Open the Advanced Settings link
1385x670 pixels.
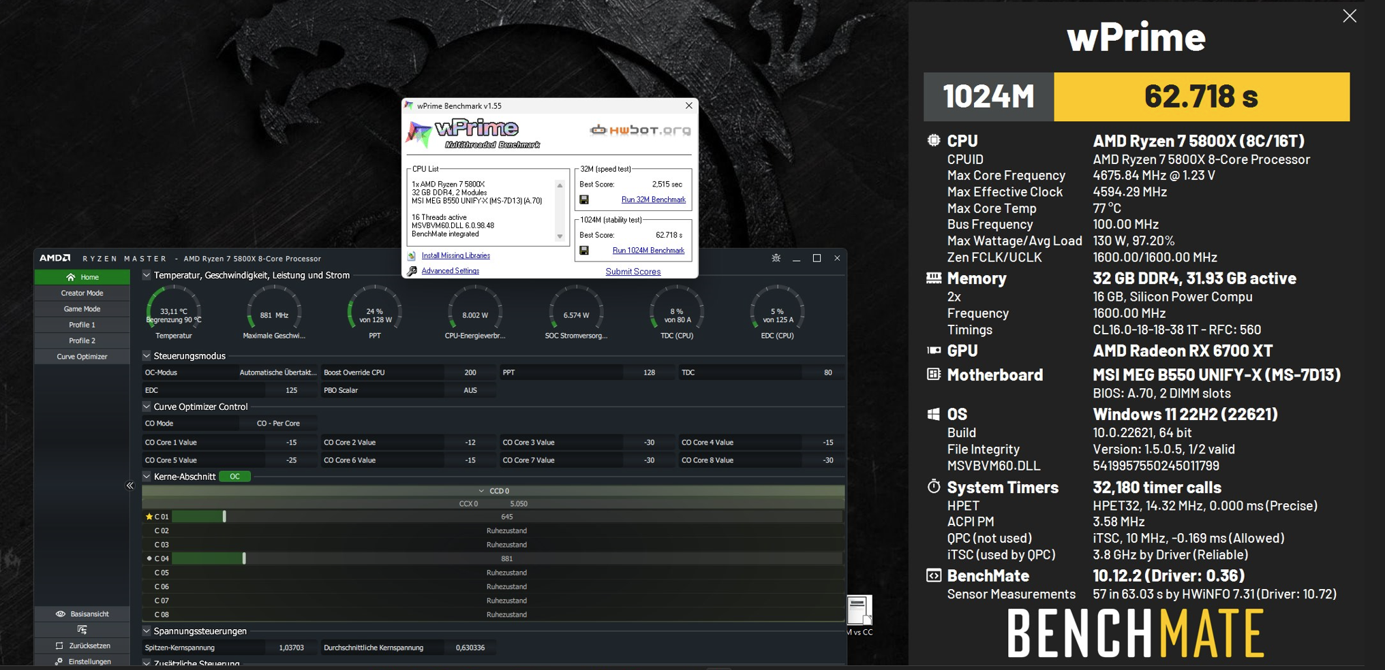click(450, 271)
